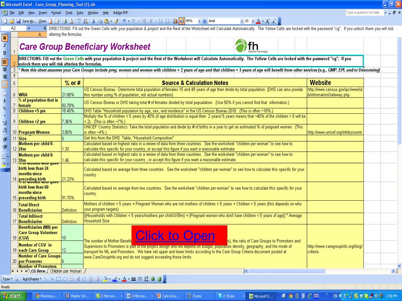Toggle the Drawing toolbar button

(182, 21)
